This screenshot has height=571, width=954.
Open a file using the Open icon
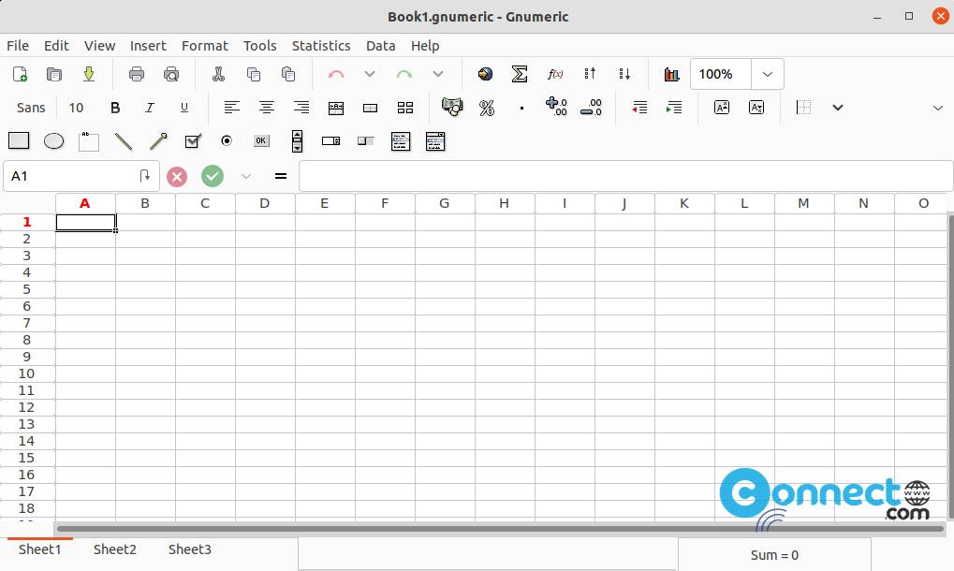click(54, 74)
